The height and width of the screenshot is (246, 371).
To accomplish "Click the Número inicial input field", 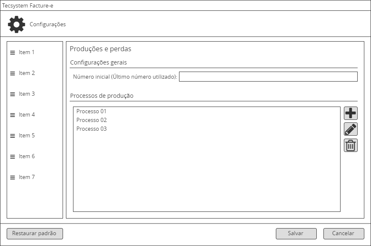I will (x=268, y=77).
